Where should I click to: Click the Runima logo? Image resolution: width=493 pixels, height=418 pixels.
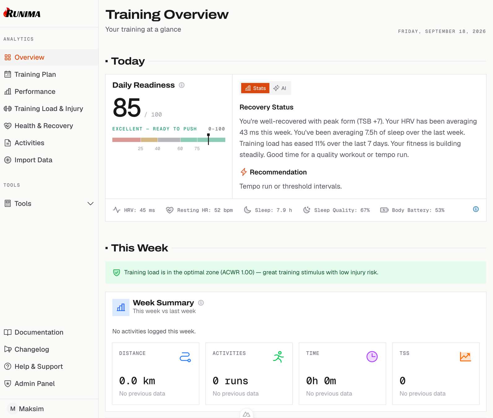tap(22, 13)
